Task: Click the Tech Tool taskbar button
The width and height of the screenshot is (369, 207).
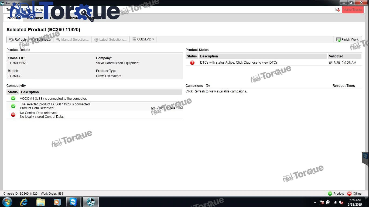Action: (x=91, y=202)
